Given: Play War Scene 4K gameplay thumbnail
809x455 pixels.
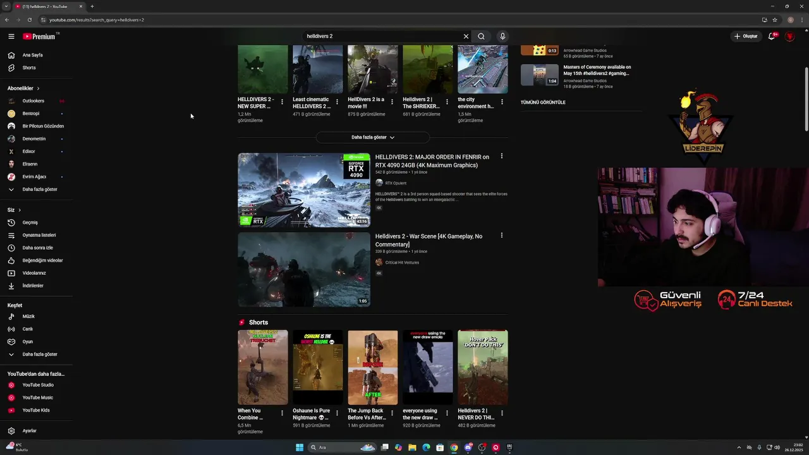Looking at the screenshot, I should pos(304,269).
